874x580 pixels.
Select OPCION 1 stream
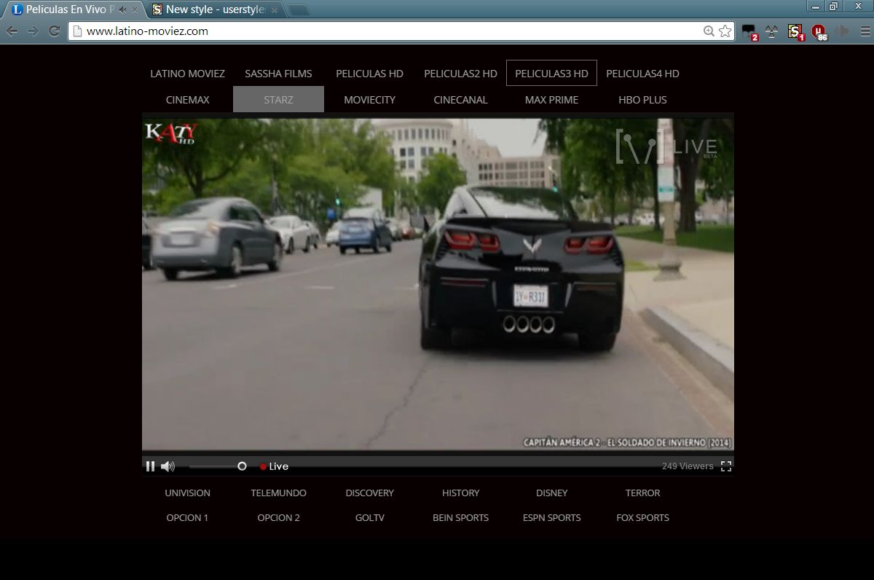[187, 518]
